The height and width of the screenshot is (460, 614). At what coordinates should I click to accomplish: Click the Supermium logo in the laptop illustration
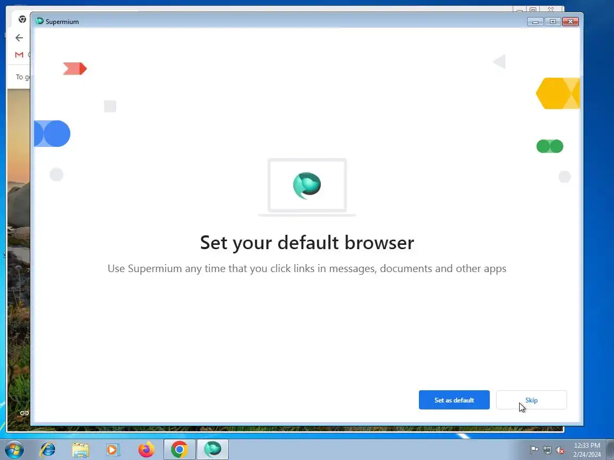pos(307,185)
